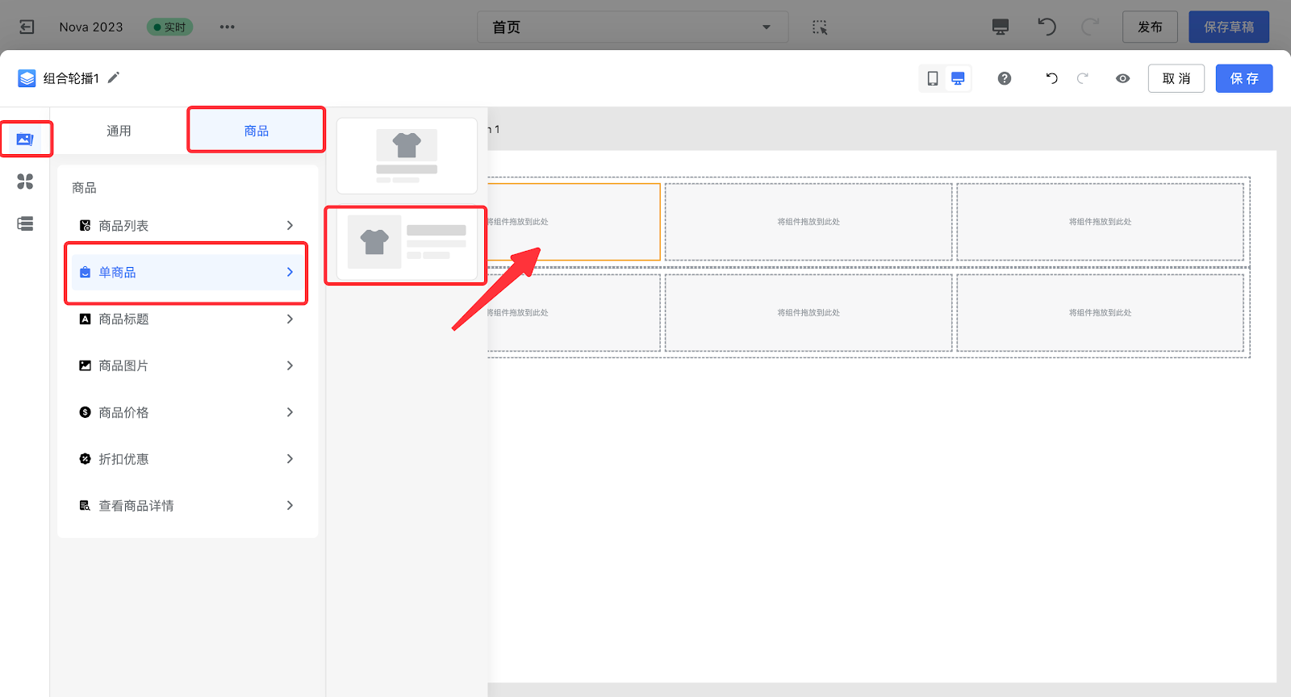Open the three-dots more menu
Image resolution: width=1291 pixels, height=697 pixels.
[x=228, y=27]
